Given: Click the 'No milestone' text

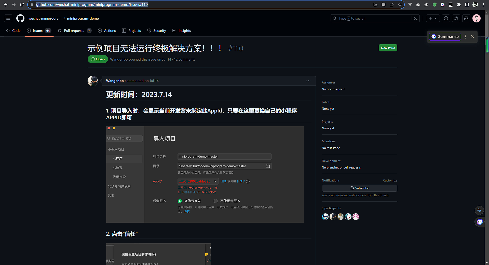Looking at the screenshot, I should click(331, 148).
